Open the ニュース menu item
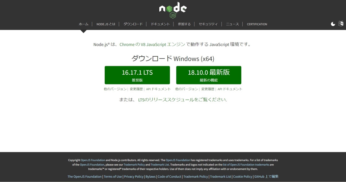This screenshot has height=182, width=346. pyautogui.click(x=232, y=24)
